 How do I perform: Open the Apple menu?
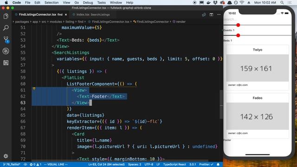click(6, 2)
